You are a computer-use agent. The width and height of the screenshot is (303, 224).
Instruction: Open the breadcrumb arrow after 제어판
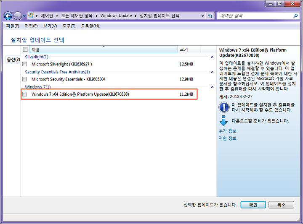point(57,16)
